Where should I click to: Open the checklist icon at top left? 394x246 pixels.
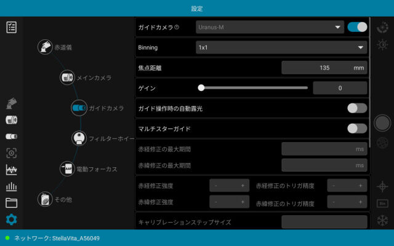coord(11,27)
